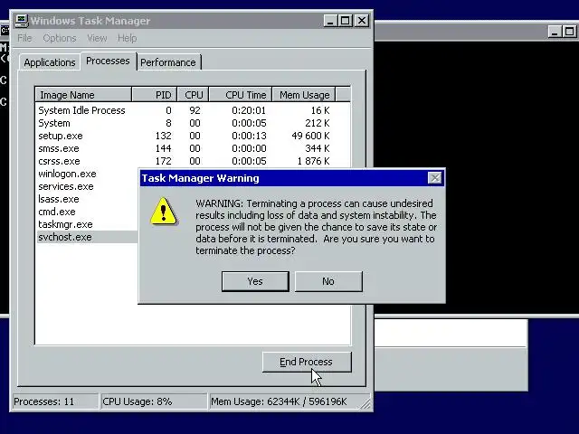Click the 1 876 K memory value

(314, 161)
